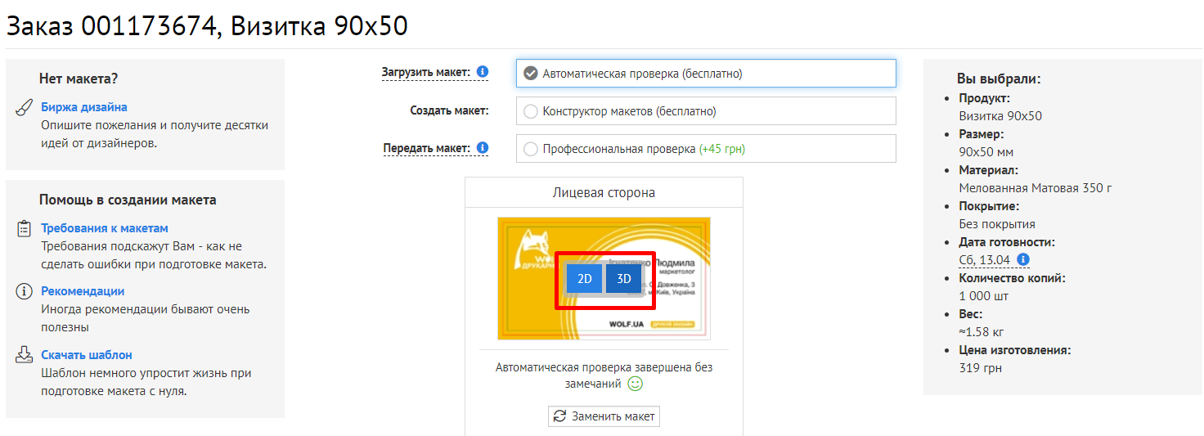The image size is (1204, 436).
Task: Choose Профессиональная проверка (+45 грн) option
Action: click(x=530, y=149)
